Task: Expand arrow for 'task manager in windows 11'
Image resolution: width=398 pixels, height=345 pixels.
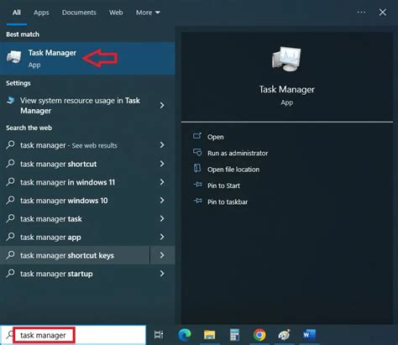Action: 162,182
